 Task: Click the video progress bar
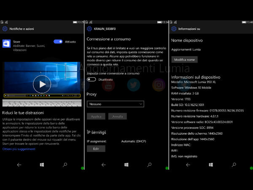[41, 95]
